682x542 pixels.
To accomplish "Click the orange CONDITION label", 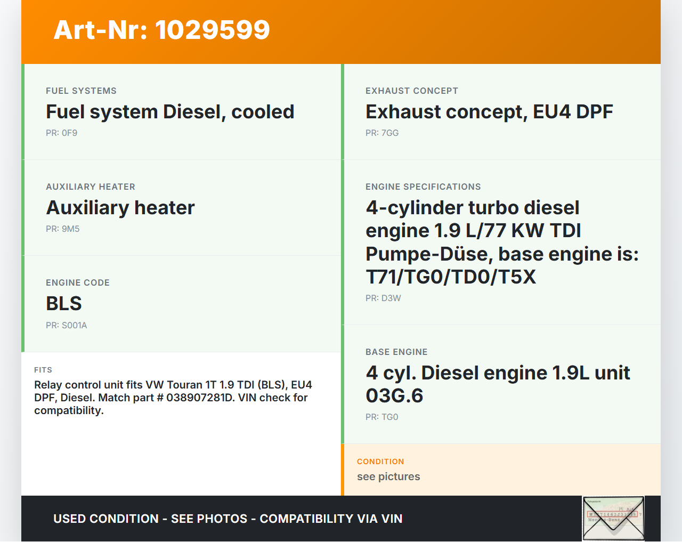I will pyautogui.click(x=380, y=462).
